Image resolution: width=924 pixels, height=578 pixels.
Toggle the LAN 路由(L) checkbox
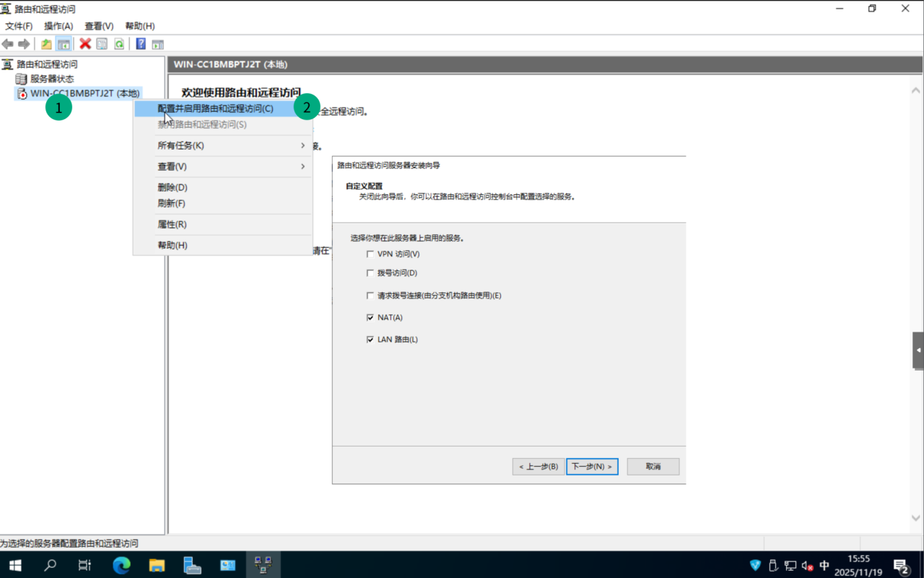pos(370,340)
